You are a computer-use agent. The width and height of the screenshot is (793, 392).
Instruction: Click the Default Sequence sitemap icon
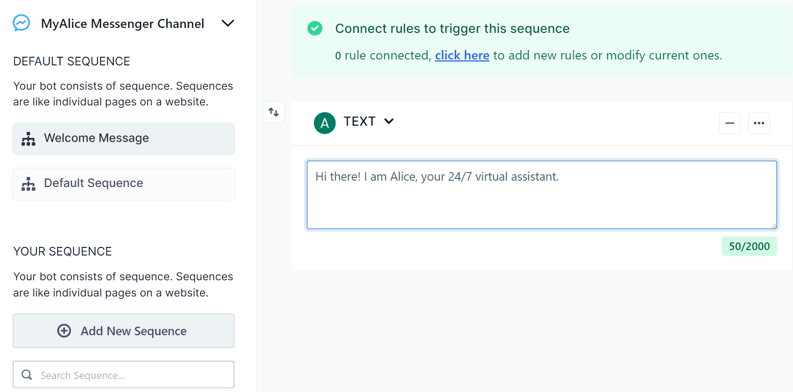click(28, 184)
